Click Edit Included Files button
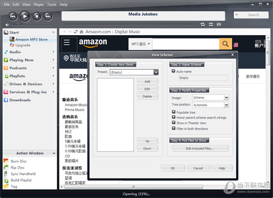This screenshot has height=198, width=273. [200, 148]
